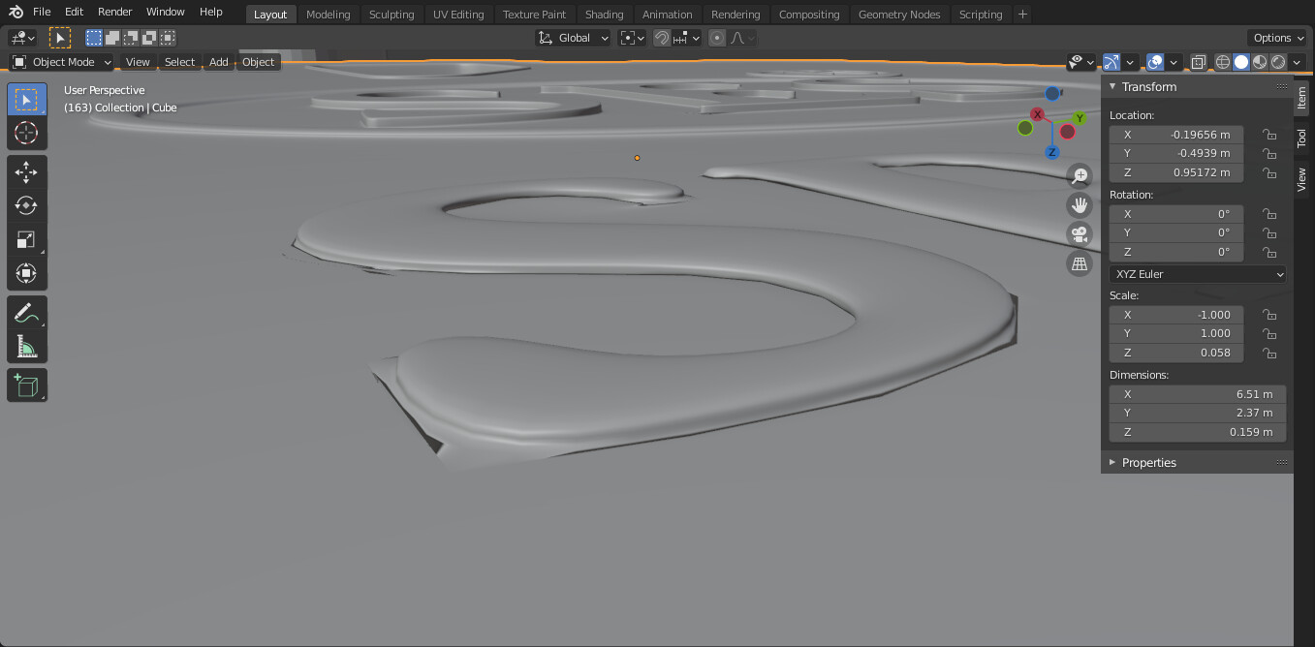The width and height of the screenshot is (1315, 647).
Task: Select the Select Box tool in left toolbar
Action: point(26,100)
